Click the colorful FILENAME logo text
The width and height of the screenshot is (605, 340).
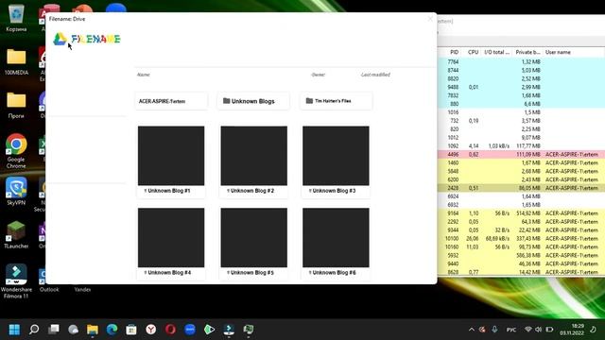[95, 39]
